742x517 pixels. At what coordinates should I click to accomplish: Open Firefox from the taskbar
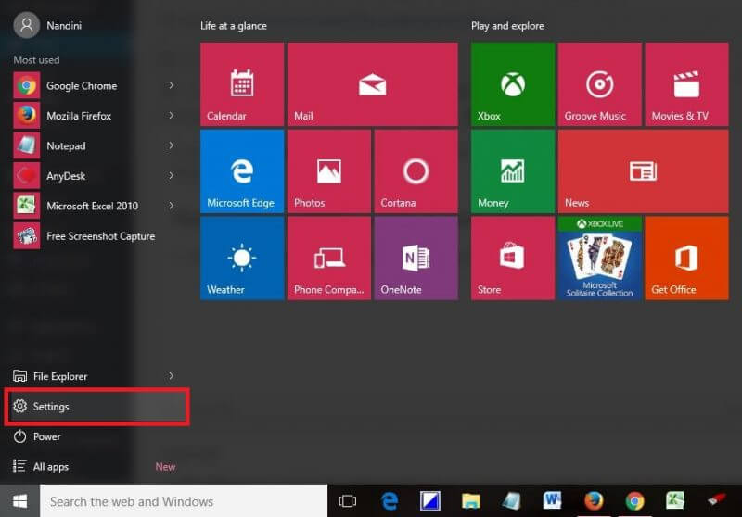click(594, 501)
